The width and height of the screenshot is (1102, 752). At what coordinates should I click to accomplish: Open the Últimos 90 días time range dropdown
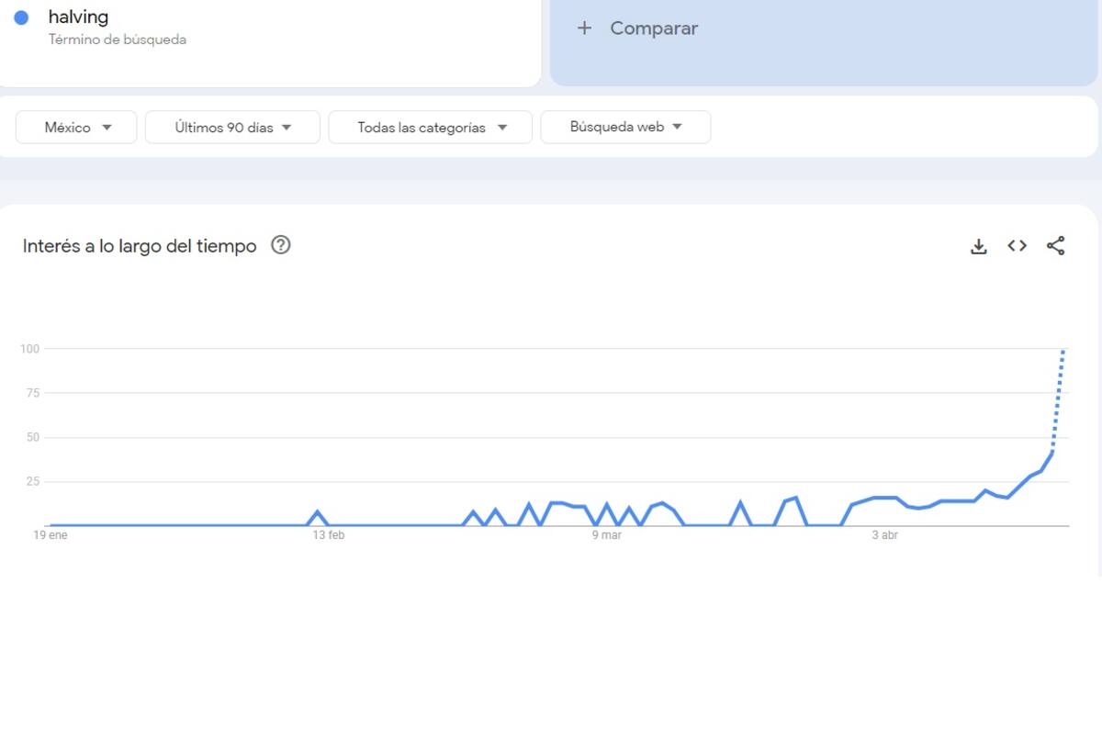[x=232, y=128]
